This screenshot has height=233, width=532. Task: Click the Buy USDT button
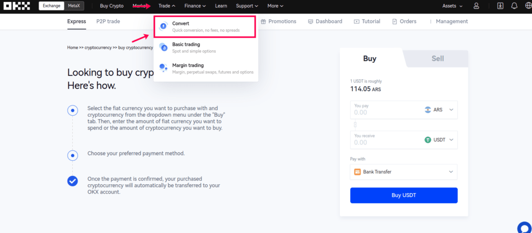click(x=404, y=196)
